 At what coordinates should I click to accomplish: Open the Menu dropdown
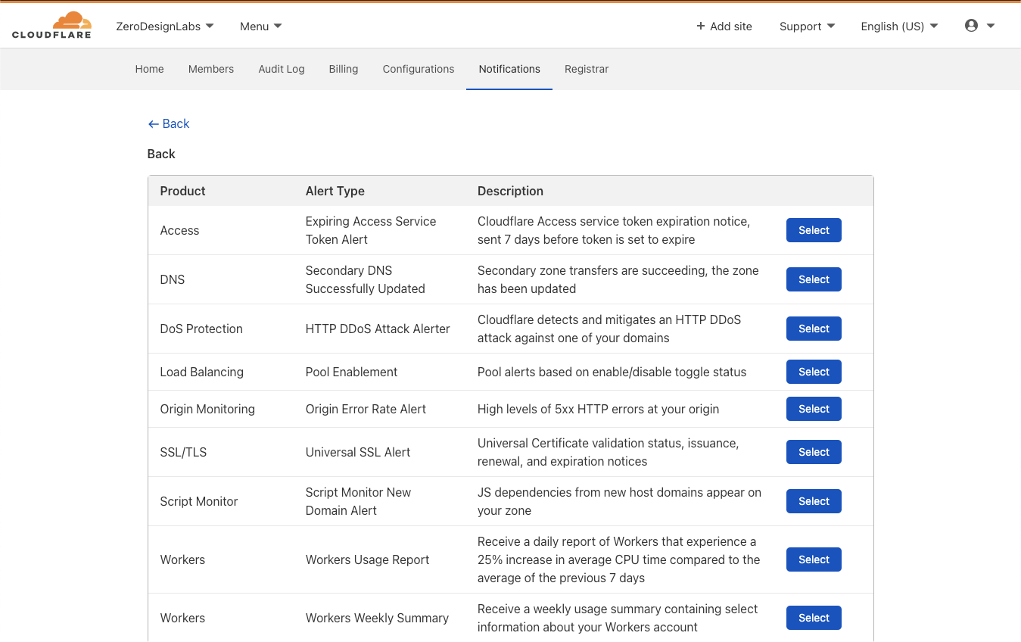coord(261,26)
